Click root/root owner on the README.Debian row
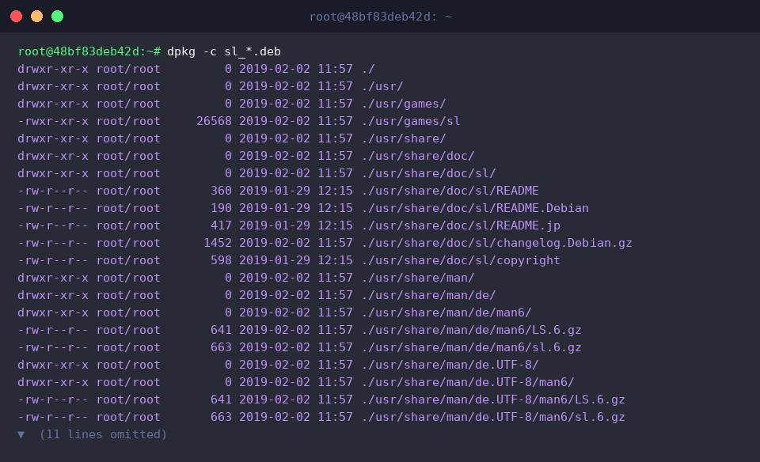This screenshot has width=760, height=462. pyautogui.click(x=128, y=208)
